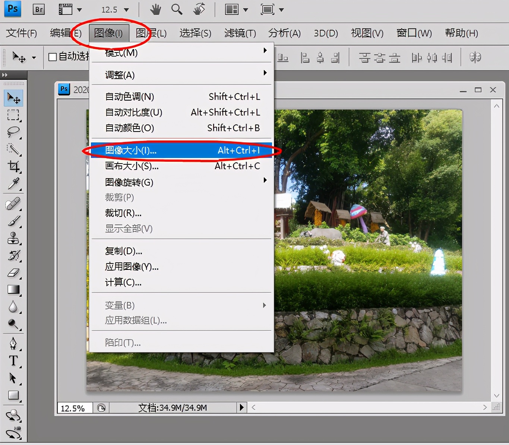Viewport: 509px width, 445px height.
Task: Select the Magic Wand tool
Action: (14, 149)
